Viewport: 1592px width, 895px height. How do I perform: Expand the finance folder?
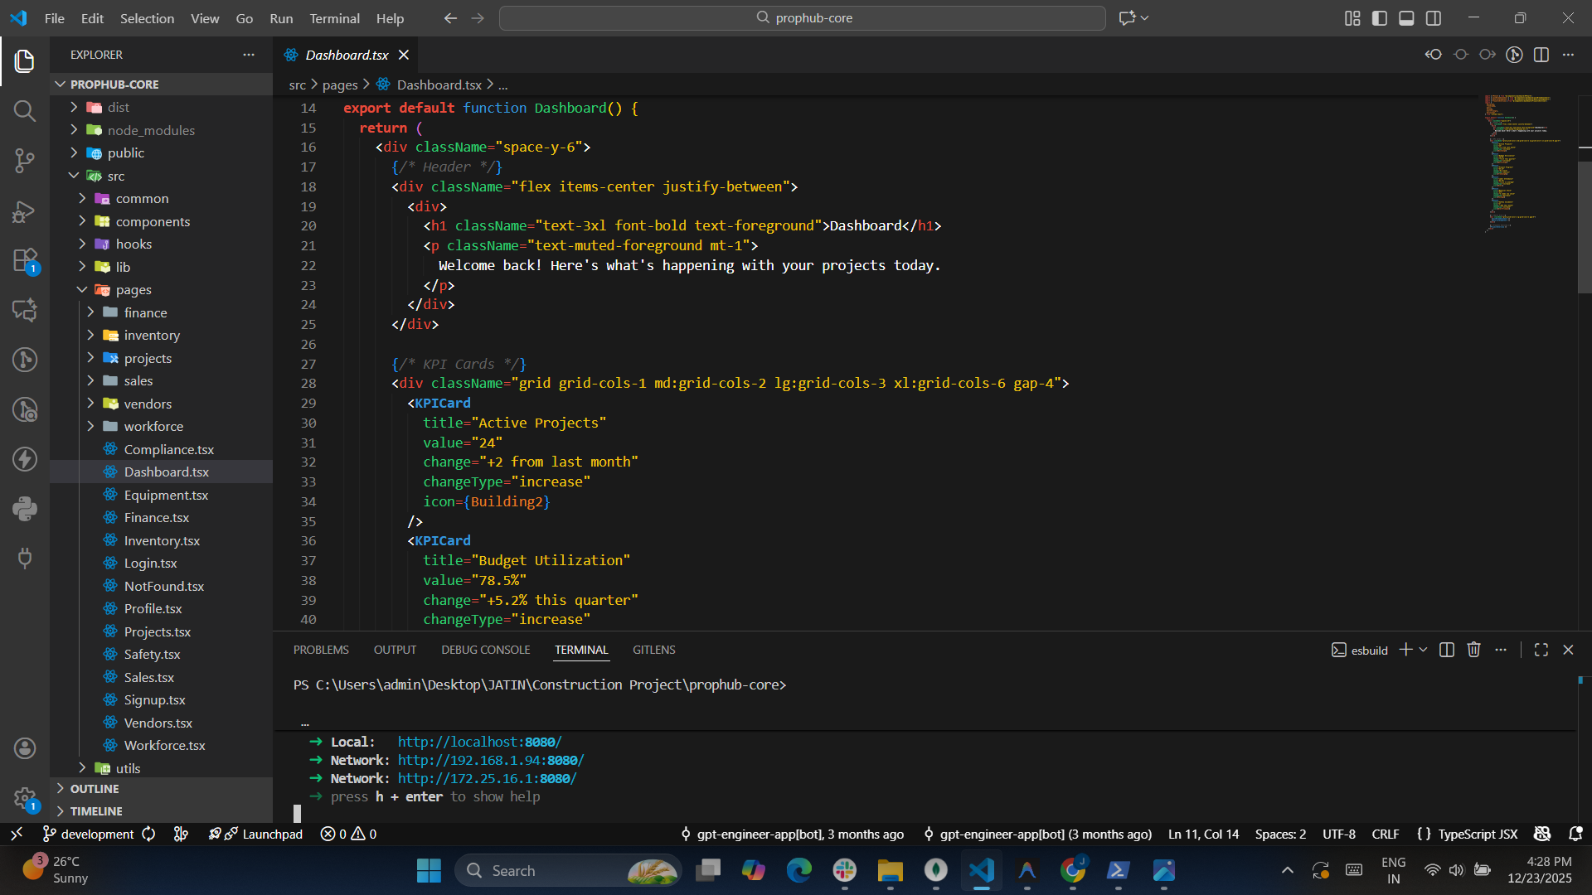145,312
